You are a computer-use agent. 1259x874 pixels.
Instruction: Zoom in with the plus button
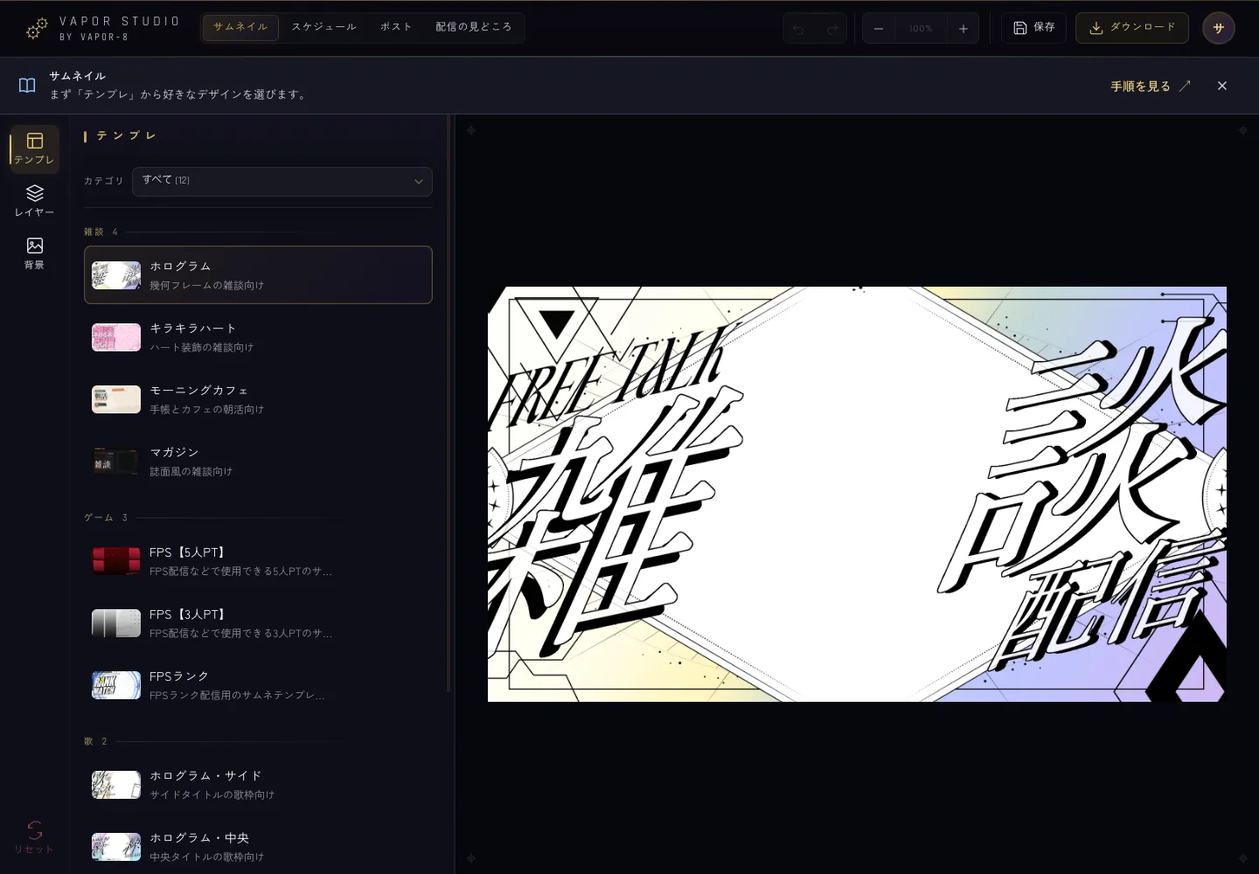[963, 29]
